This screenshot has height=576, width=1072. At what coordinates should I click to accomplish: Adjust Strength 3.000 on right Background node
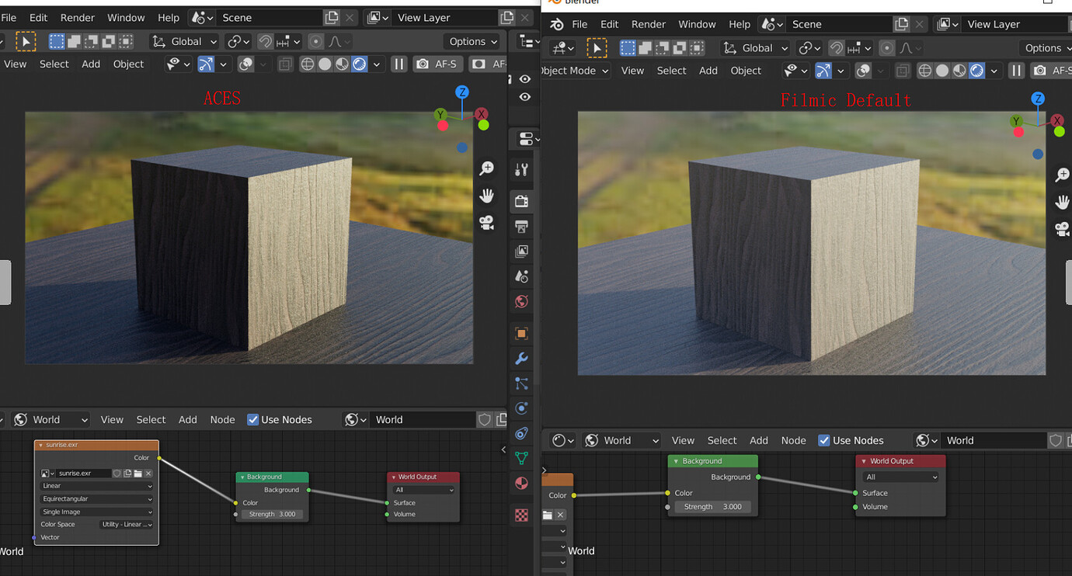click(x=712, y=506)
